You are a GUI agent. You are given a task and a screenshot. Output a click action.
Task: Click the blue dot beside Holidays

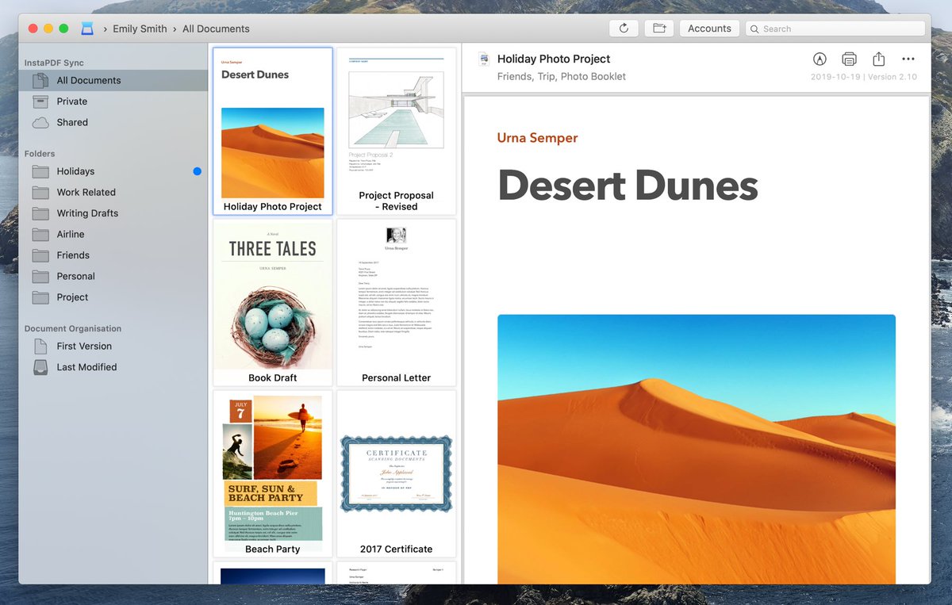pyautogui.click(x=197, y=171)
